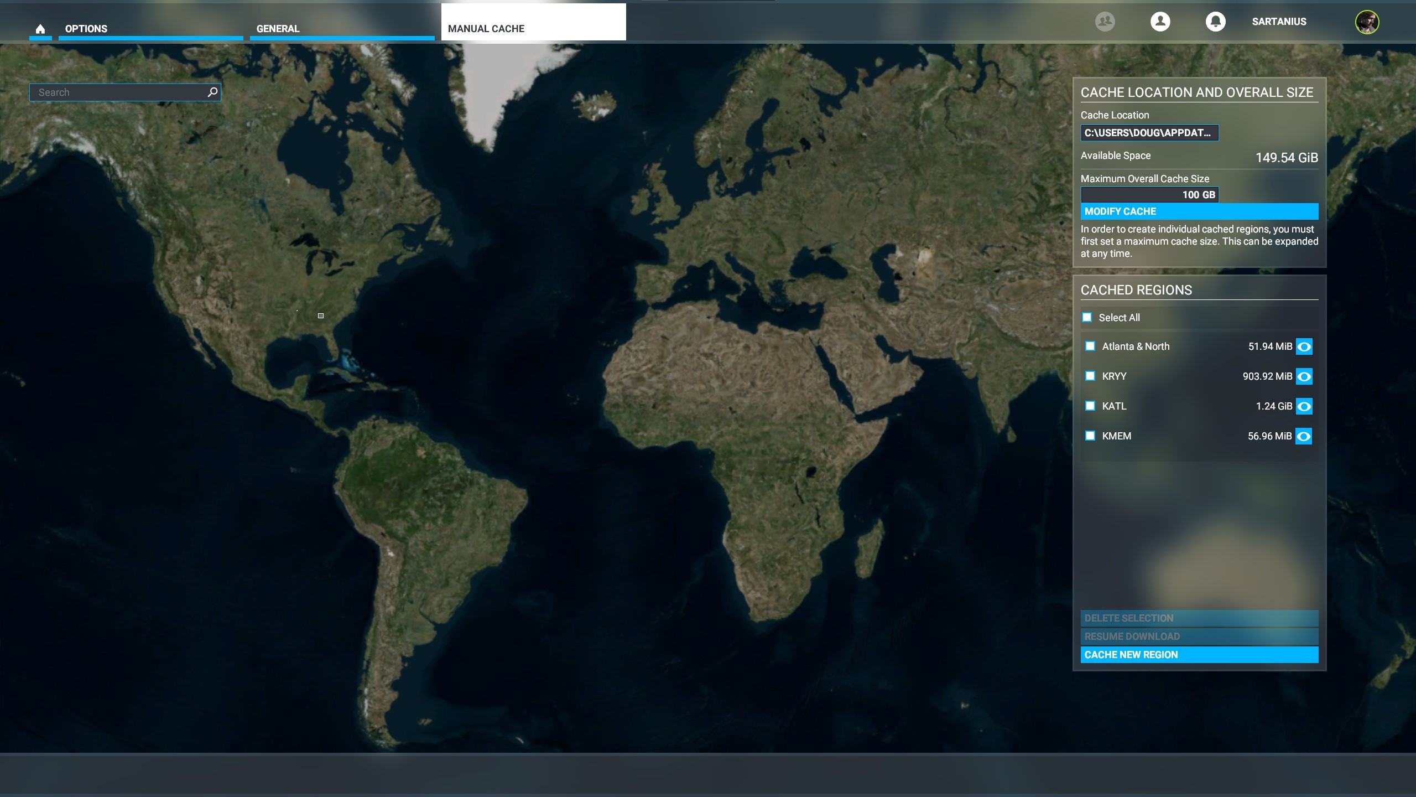Check the Select All box
The width and height of the screenshot is (1416, 797).
(1087, 317)
